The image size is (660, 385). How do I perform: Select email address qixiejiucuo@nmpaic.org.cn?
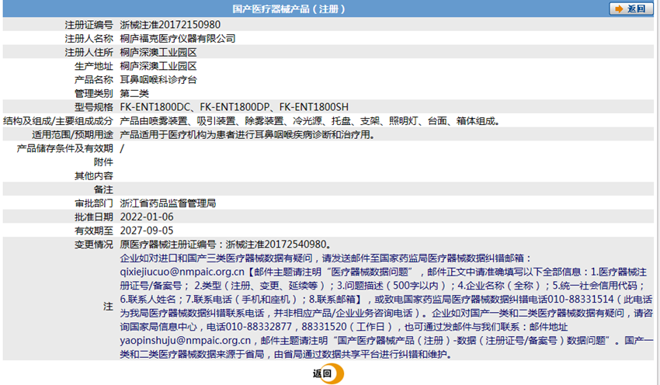pos(182,272)
